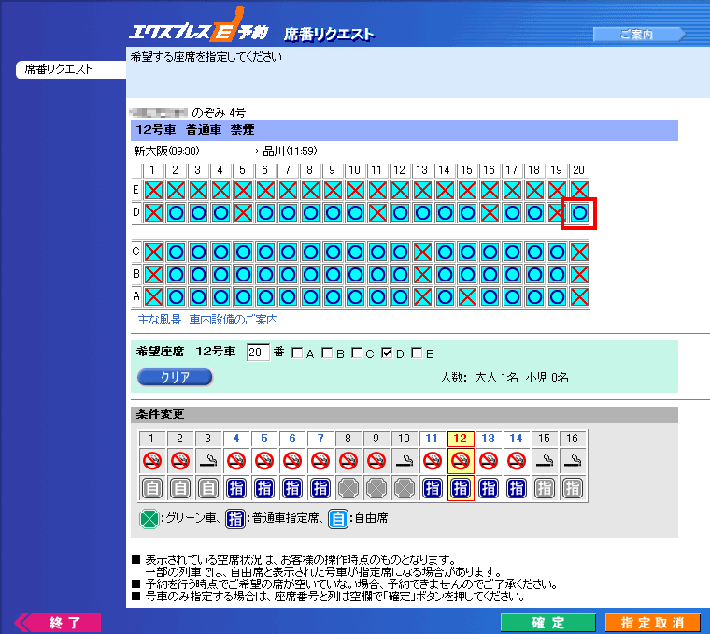Viewport: 710px width, 634px height.
Task: Click the non-smoking icon for car 13
Action: pos(488,460)
